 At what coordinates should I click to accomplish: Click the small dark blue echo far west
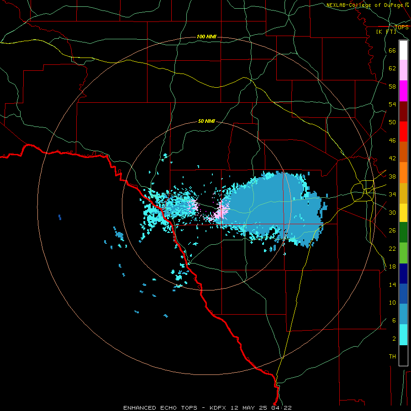tap(60, 217)
